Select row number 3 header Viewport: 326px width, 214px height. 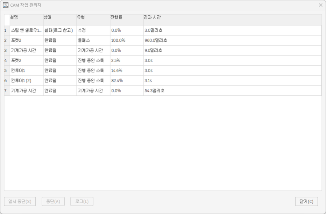(7, 50)
